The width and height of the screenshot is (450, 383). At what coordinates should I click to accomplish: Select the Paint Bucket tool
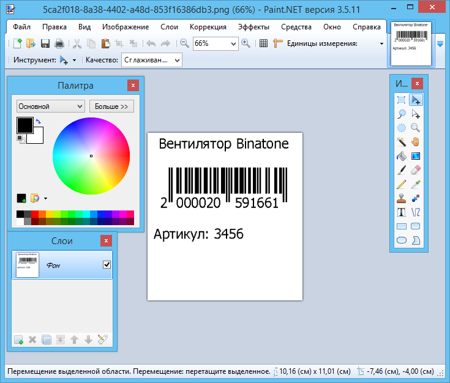pyautogui.click(x=401, y=156)
